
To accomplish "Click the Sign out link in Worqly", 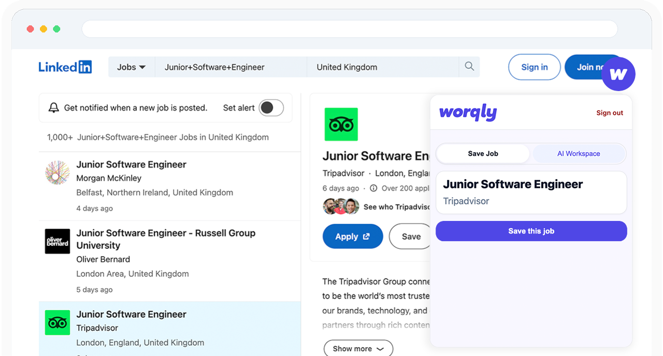I will 610,113.
